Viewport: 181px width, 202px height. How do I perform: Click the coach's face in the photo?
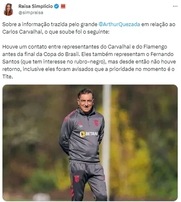86,102
